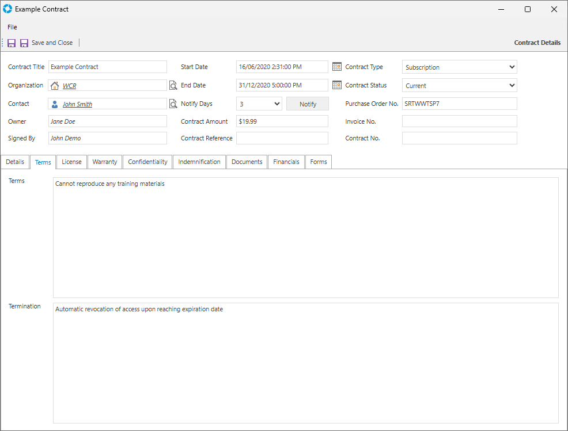
Task: Open the WCR organization link
Action: 69,86
